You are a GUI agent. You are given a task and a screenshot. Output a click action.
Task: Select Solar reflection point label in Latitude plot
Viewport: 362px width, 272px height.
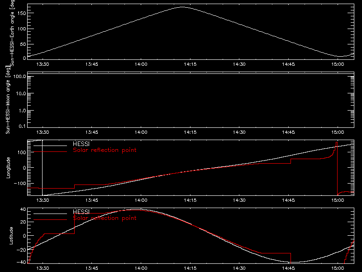pos(105,218)
